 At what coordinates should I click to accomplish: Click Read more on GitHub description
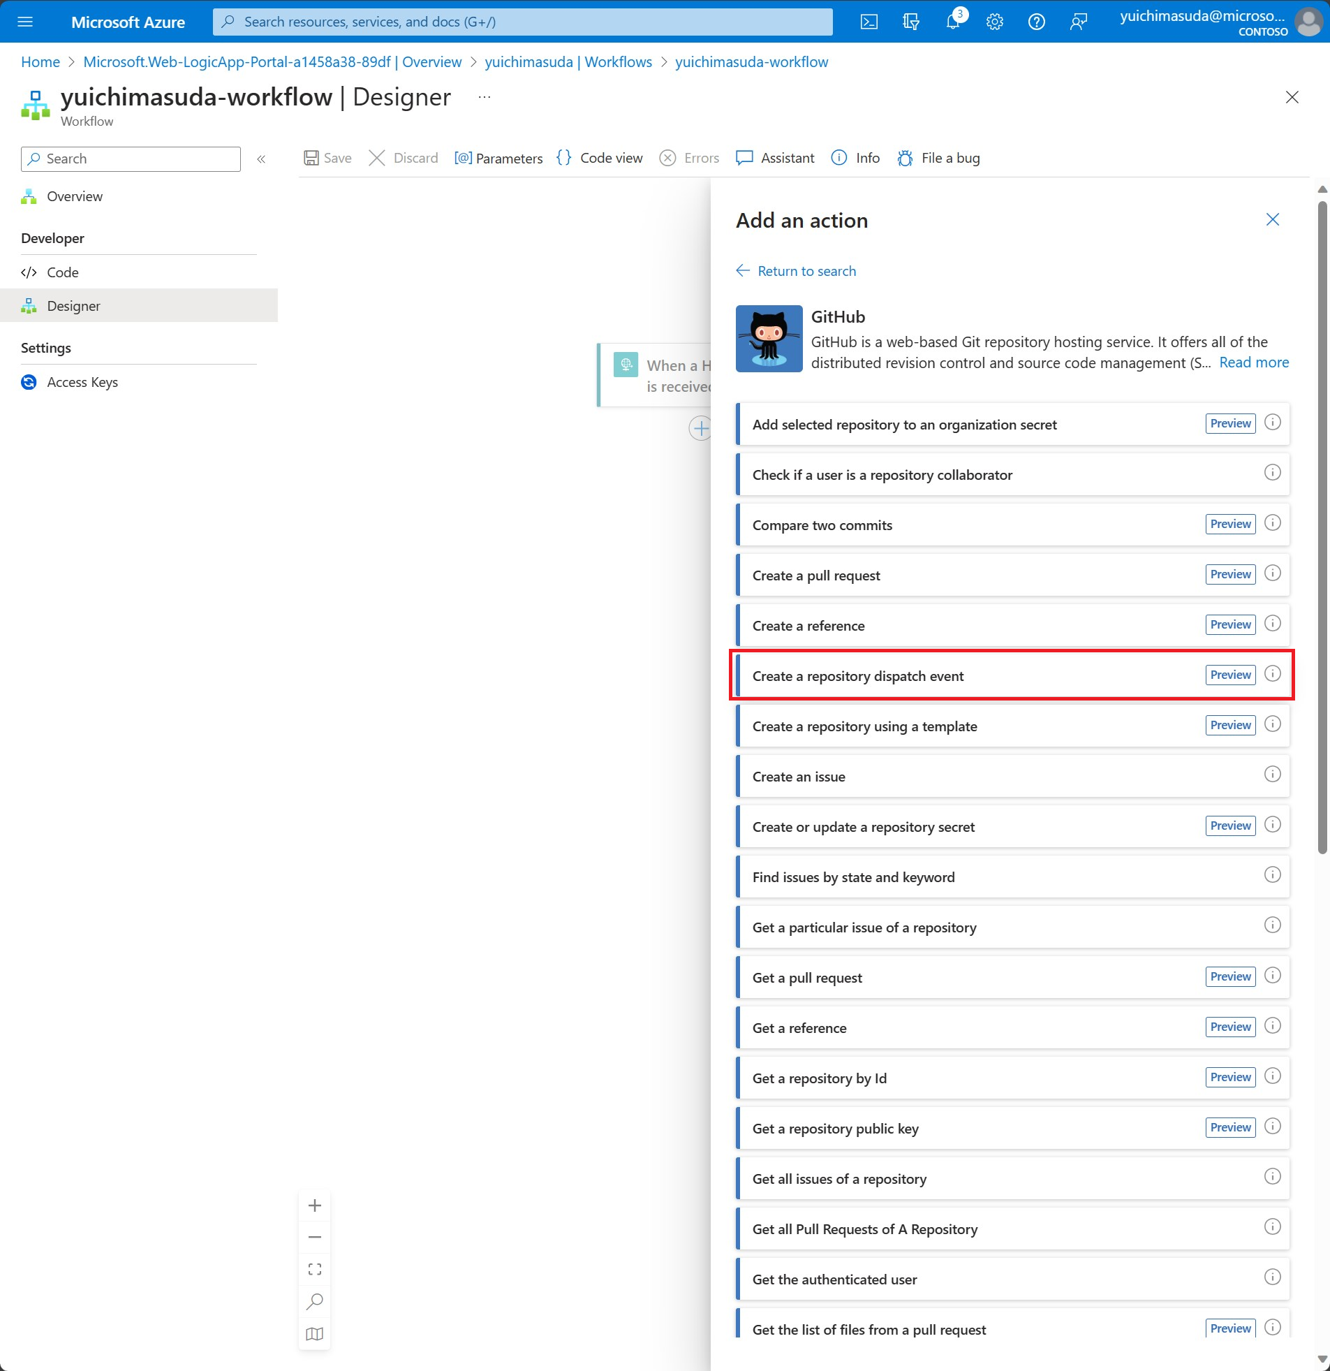click(1253, 362)
